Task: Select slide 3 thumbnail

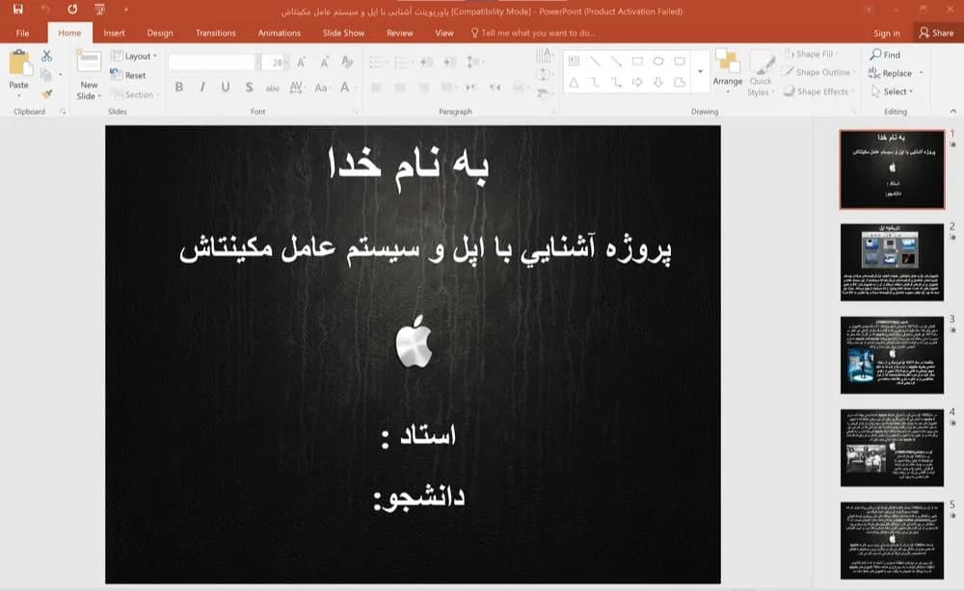Action: tap(892, 355)
